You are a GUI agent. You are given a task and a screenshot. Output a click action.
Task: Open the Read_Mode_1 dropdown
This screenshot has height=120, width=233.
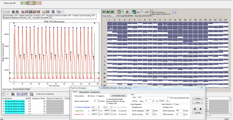(109, 16)
